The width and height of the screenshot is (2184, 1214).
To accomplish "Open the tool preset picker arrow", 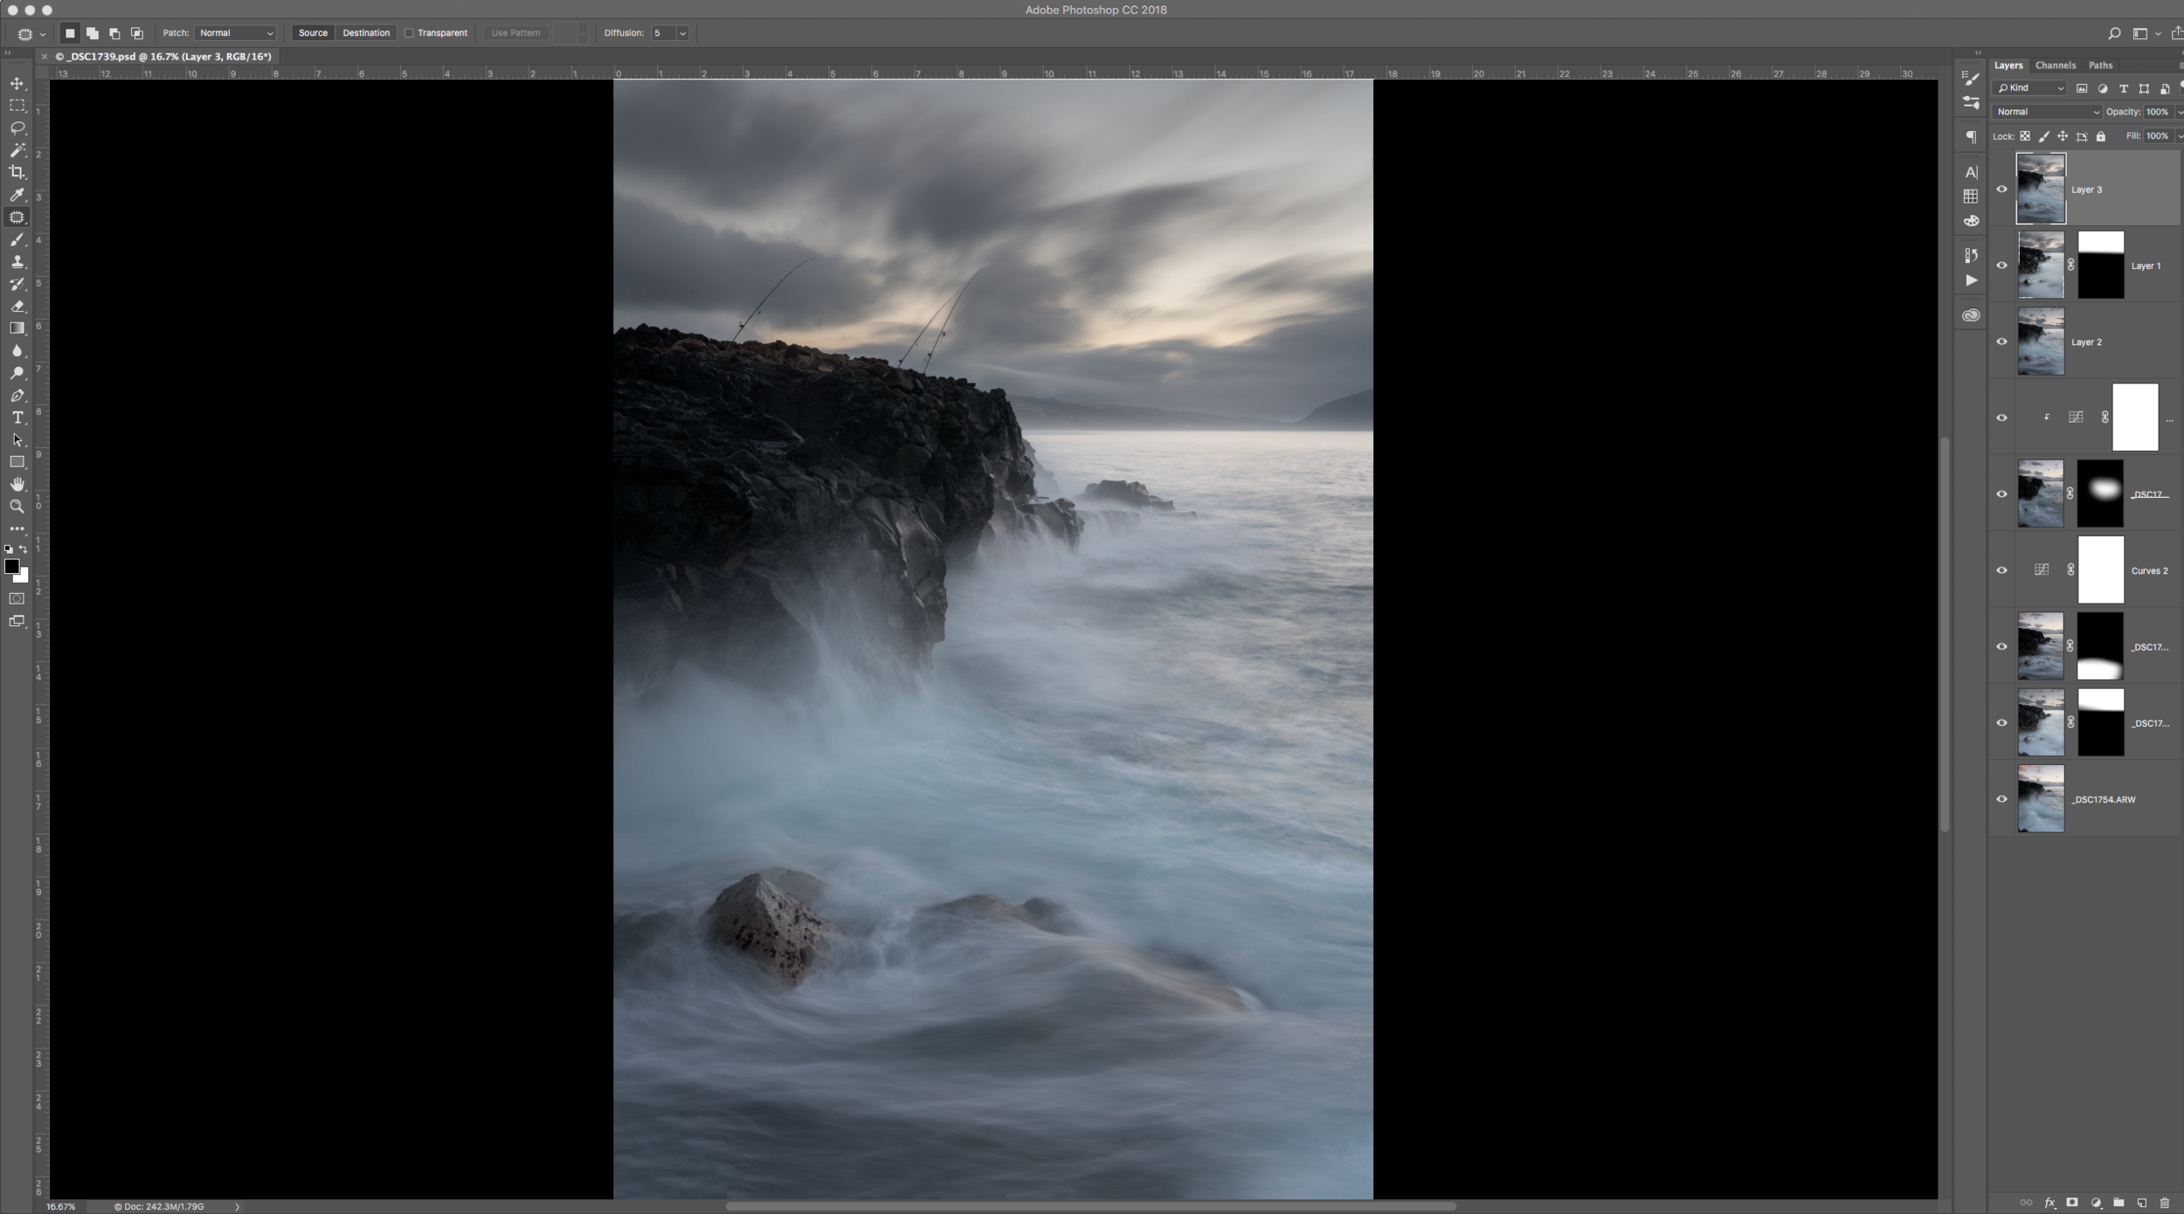I will click(x=42, y=34).
